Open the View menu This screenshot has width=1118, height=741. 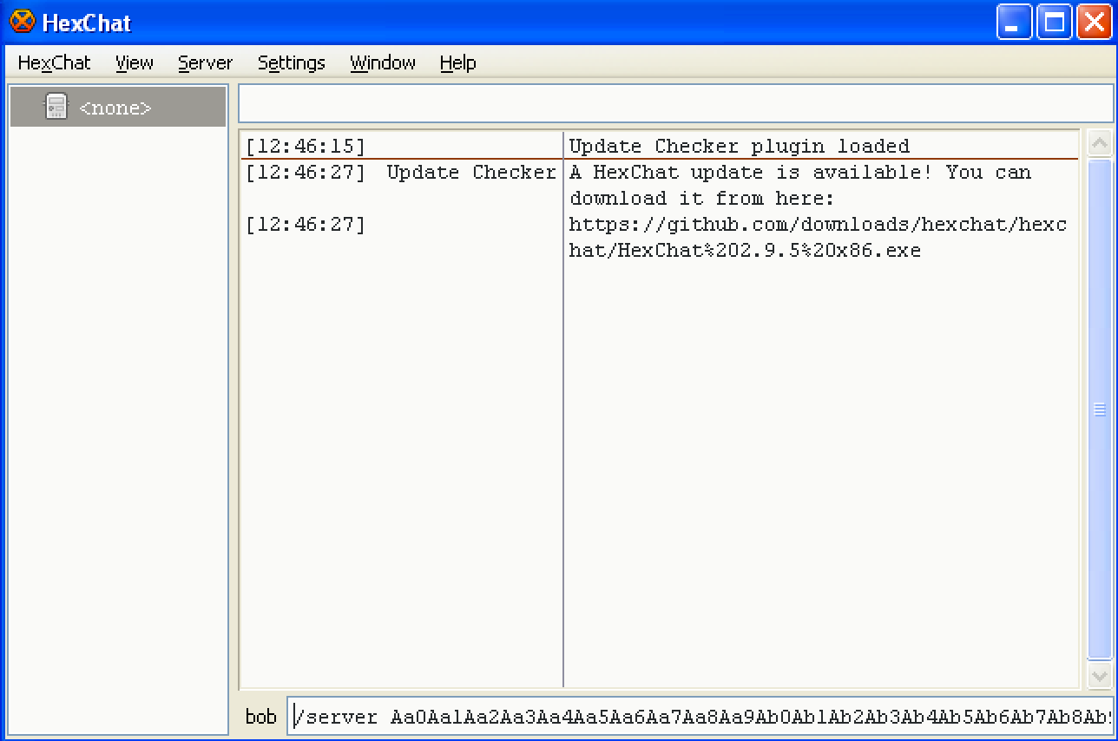coord(135,62)
